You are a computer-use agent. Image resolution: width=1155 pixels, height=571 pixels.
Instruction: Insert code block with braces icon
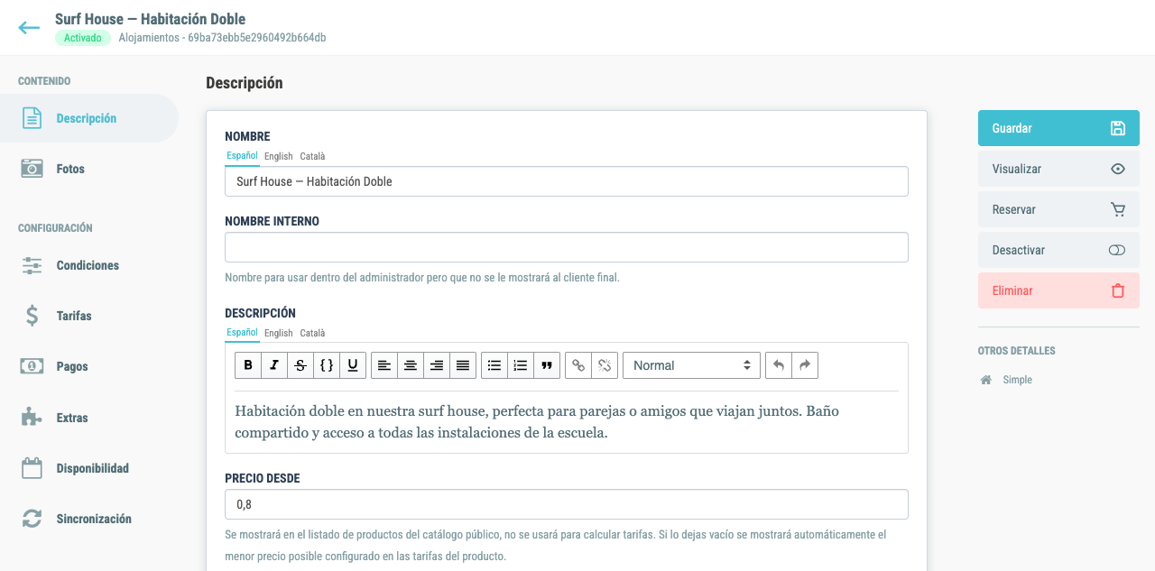pos(327,365)
